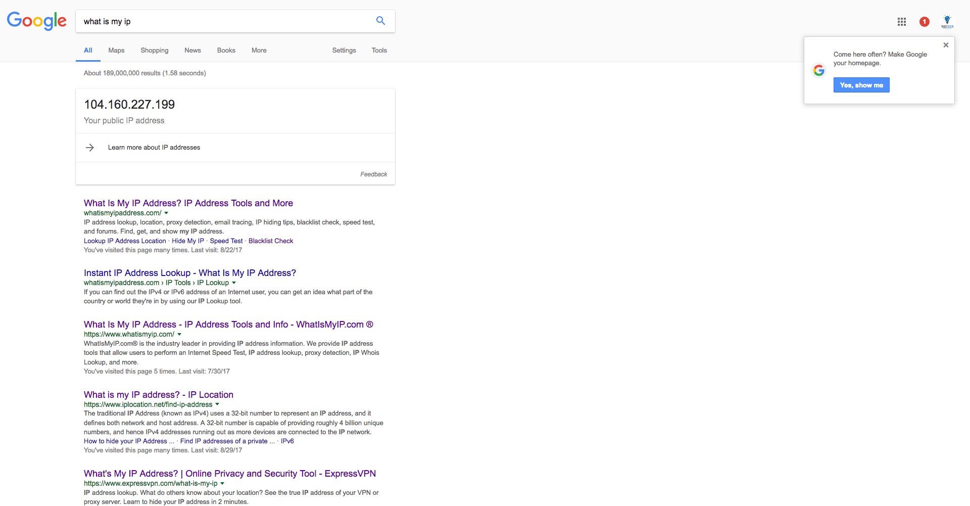Expand the whatismyip.com URL dropdown arrow

179,335
